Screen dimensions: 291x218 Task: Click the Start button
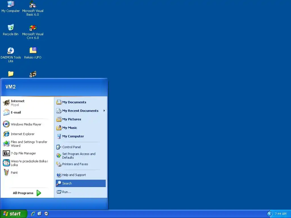pyautogui.click(x=13, y=214)
